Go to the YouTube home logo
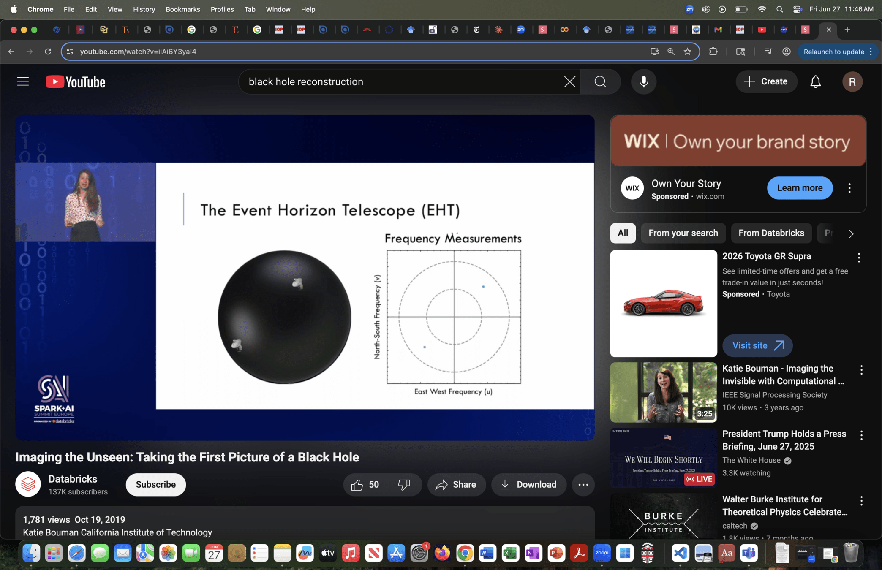Viewport: 882px width, 570px height. coord(76,81)
